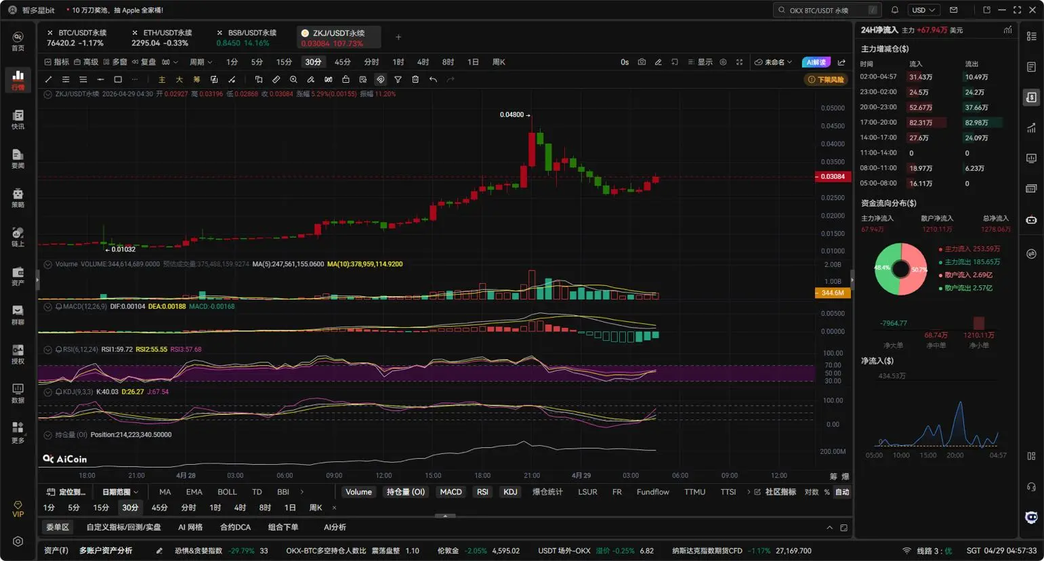Open the notification bell
This screenshot has height=561, width=1044.
(895, 10)
